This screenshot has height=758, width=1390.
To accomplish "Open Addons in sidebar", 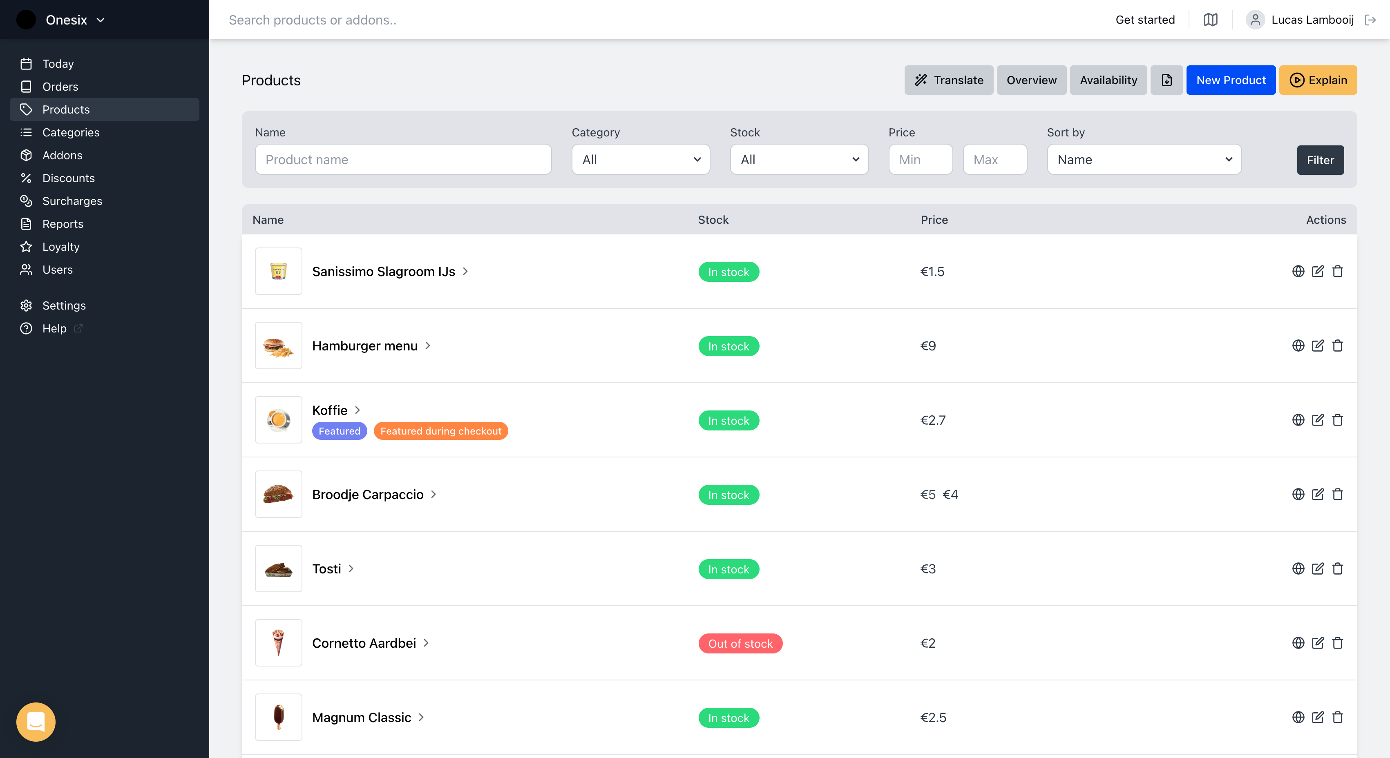I will tap(105, 155).
